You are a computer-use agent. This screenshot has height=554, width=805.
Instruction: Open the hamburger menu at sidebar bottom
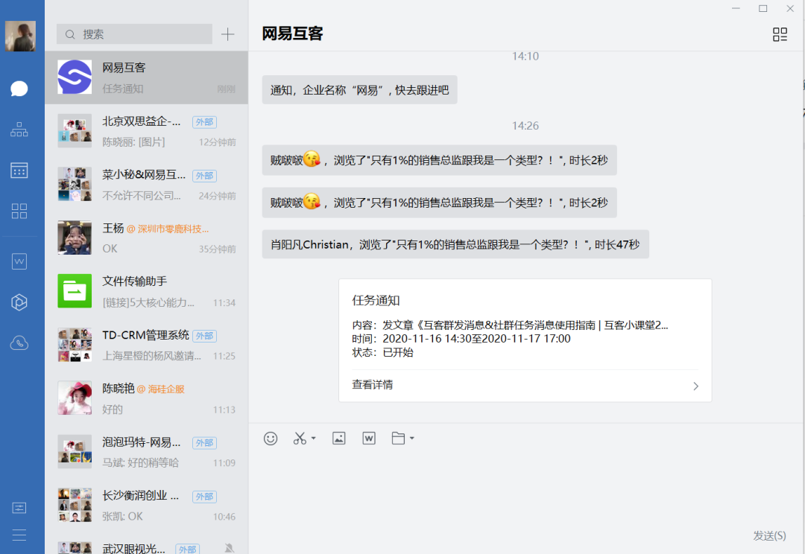coord(19,535)
